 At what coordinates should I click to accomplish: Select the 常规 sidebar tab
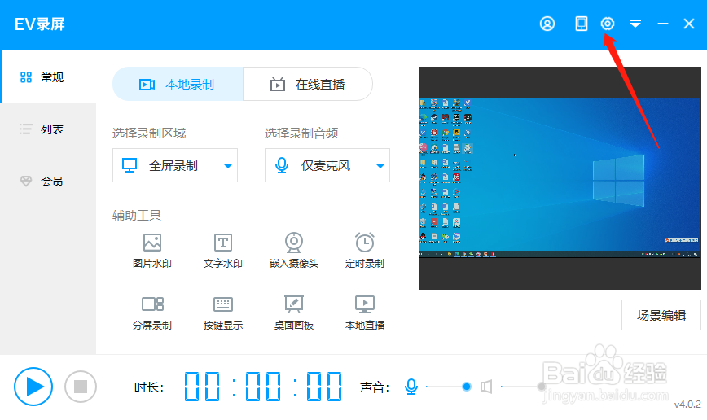tap(48, 77)
